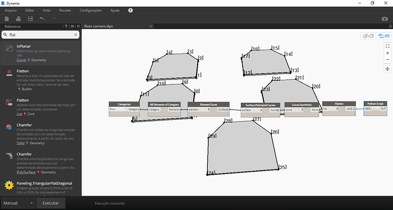Click the Save toolbar icon

pos(30,19)
